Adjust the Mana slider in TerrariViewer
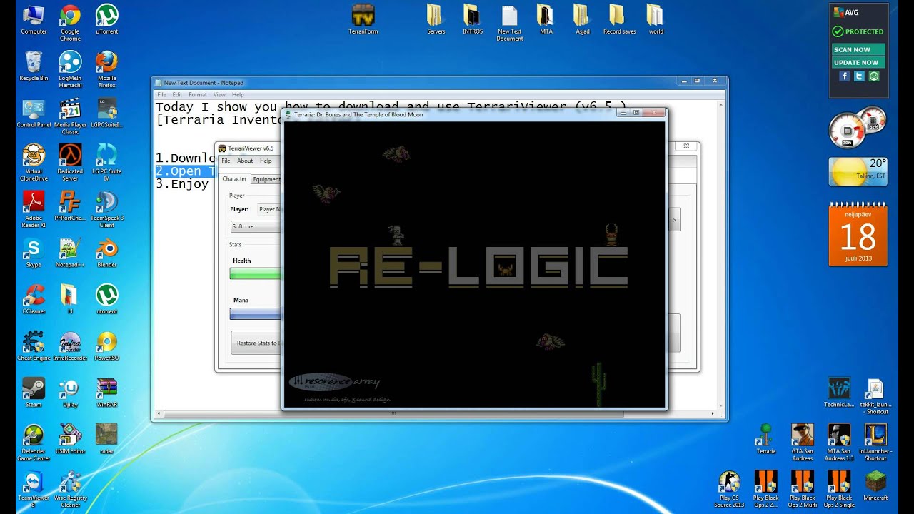This screenshot has width=914, height=514. coord(256,313)
